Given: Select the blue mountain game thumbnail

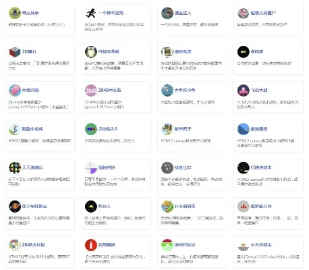Looking at the screenshot, I should coord(244,129).
